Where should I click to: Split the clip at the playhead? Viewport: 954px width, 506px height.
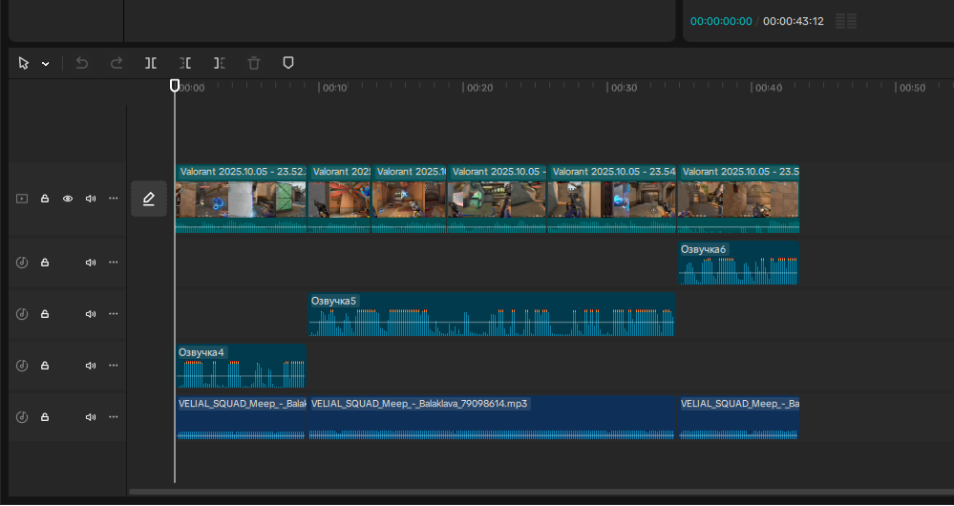[151, 63]
